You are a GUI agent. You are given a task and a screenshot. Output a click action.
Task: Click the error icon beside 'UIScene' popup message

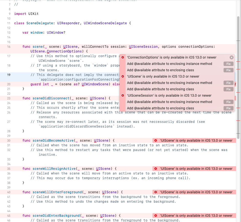(x=123, y=76)
